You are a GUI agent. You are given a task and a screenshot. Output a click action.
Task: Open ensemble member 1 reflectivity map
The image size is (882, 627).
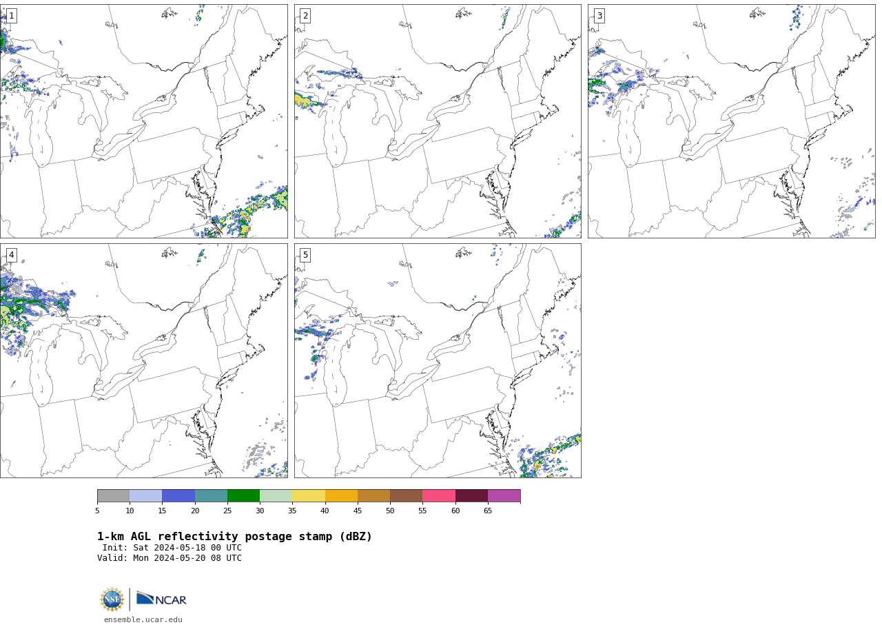click(x=143, y=121)
